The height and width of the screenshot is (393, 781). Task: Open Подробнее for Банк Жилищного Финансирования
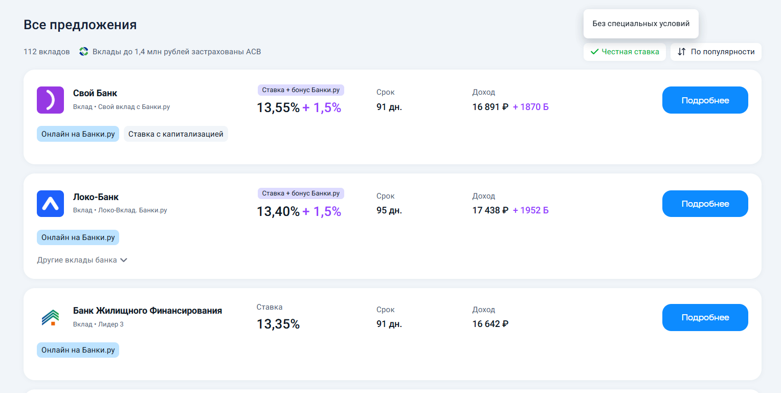coord(705,317)
